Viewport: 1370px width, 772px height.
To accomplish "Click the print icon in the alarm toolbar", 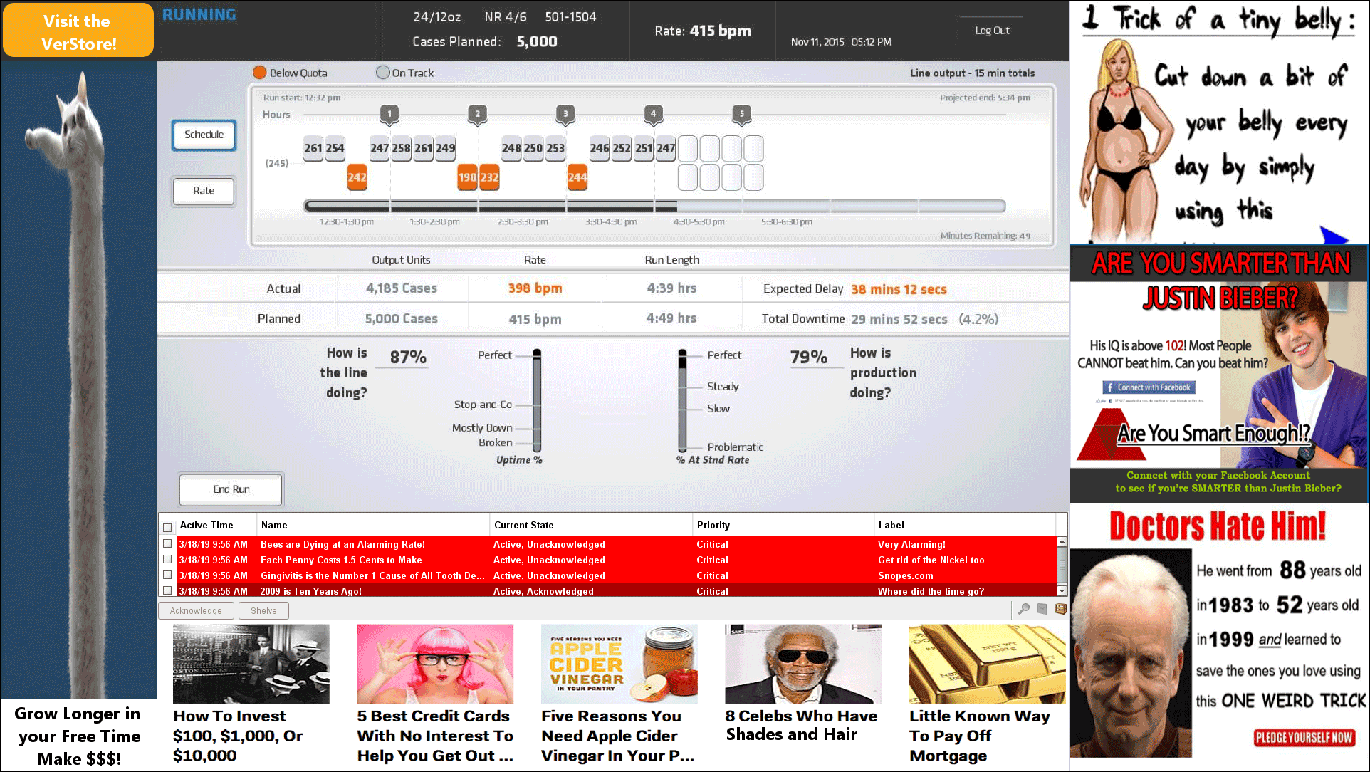I will coord(1042,609).
